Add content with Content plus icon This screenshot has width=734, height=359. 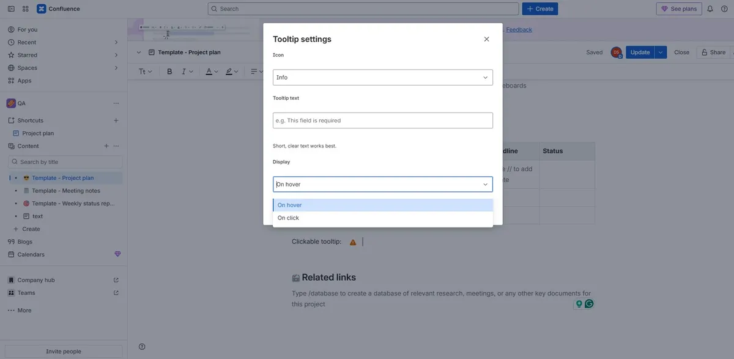click(x=106, y=146)
